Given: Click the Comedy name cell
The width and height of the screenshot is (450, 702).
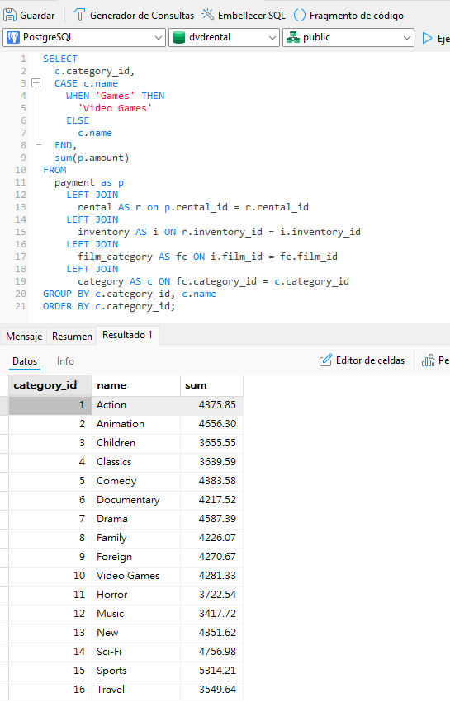Looking at the screenshot, I should click(x=135, y=481).
